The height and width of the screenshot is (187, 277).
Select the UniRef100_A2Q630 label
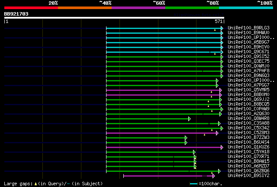pyautogui.click(x=248, y=114)
